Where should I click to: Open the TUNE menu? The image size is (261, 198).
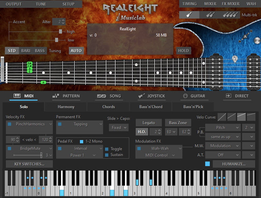click(41, 4)
